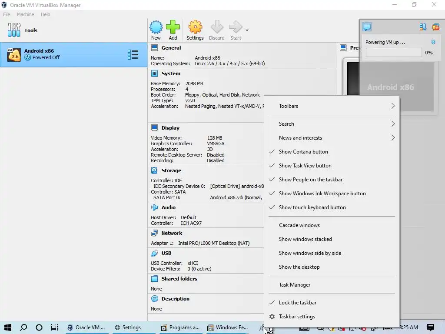Expand the News and interests submenu
The height and width of the screenshot is (334, 445).
(332, 138)
